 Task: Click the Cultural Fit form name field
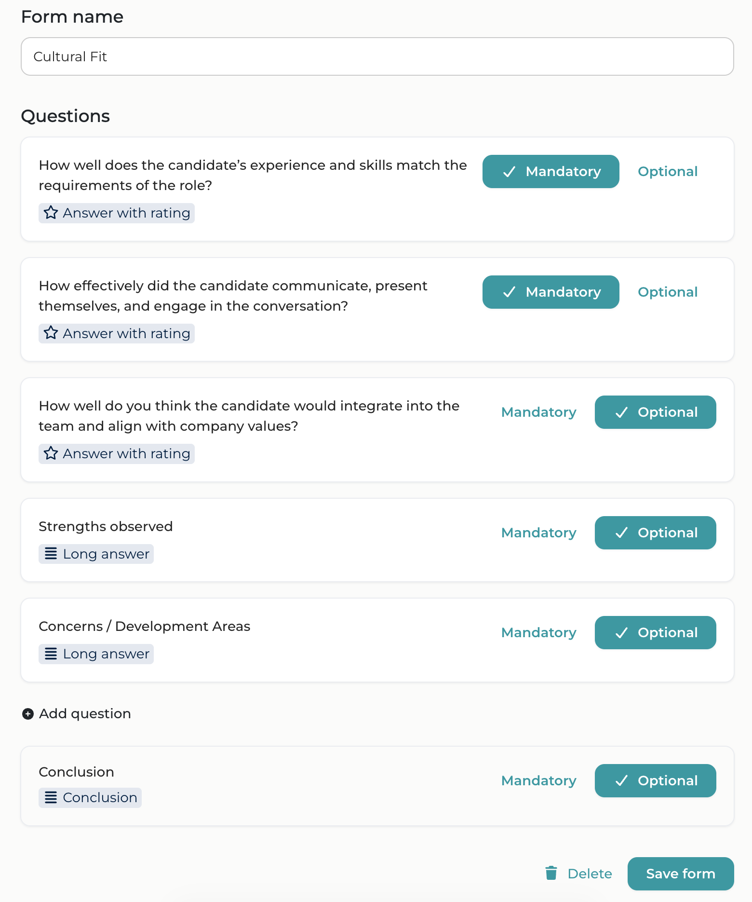(376, 56)
